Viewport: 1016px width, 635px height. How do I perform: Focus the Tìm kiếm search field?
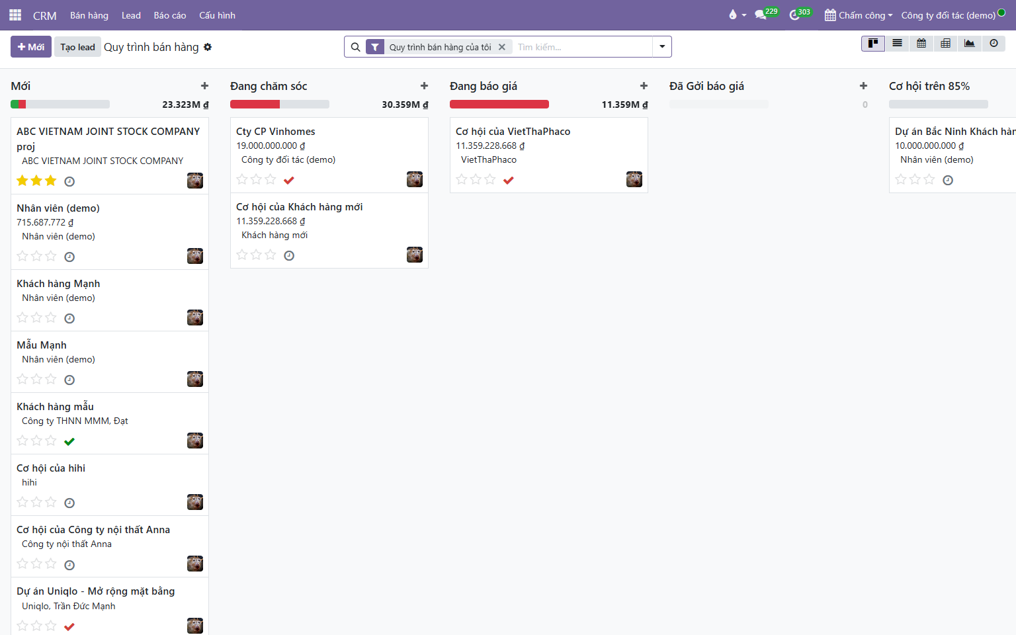[x=582, y=47]
